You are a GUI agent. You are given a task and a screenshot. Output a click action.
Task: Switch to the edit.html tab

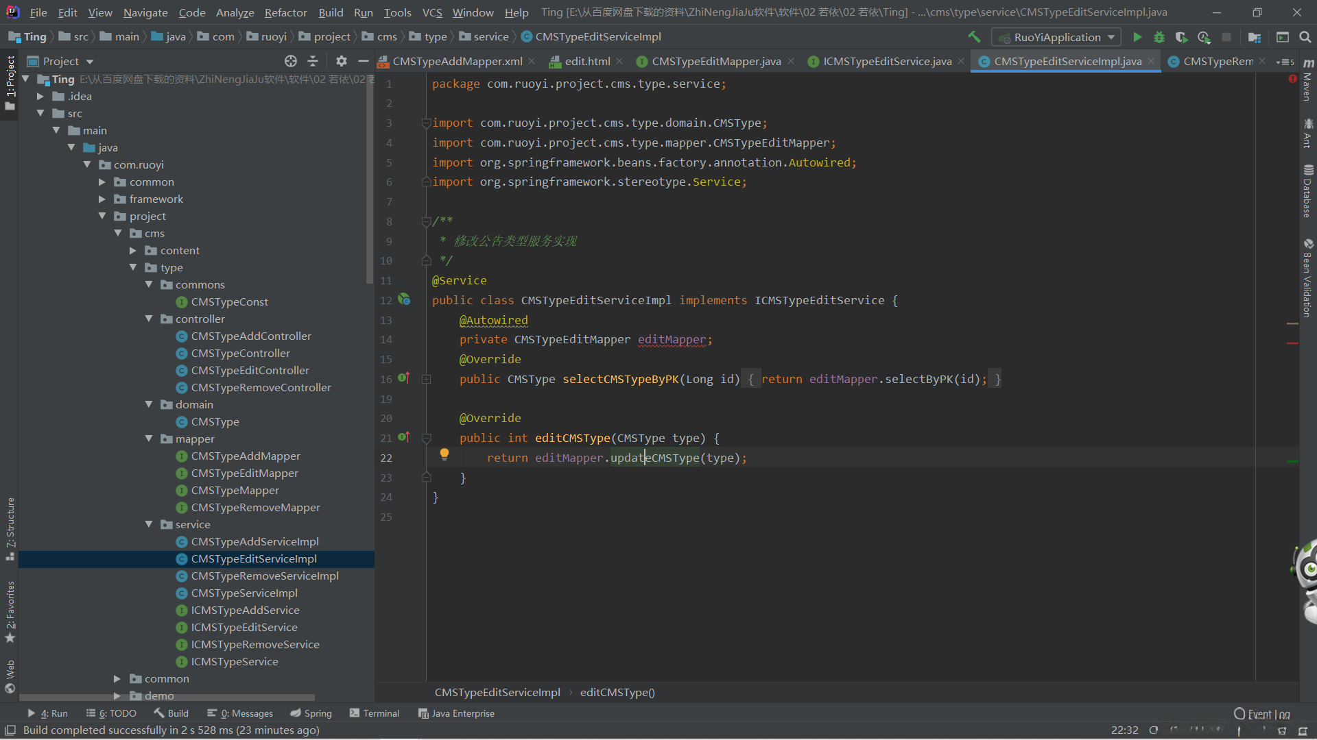(587, 61)
